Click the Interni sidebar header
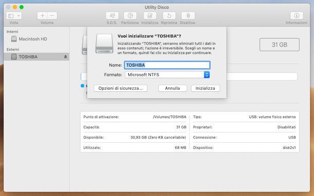Image resolution: width=314 pixels, height=196 pixels. click(12, 31)
